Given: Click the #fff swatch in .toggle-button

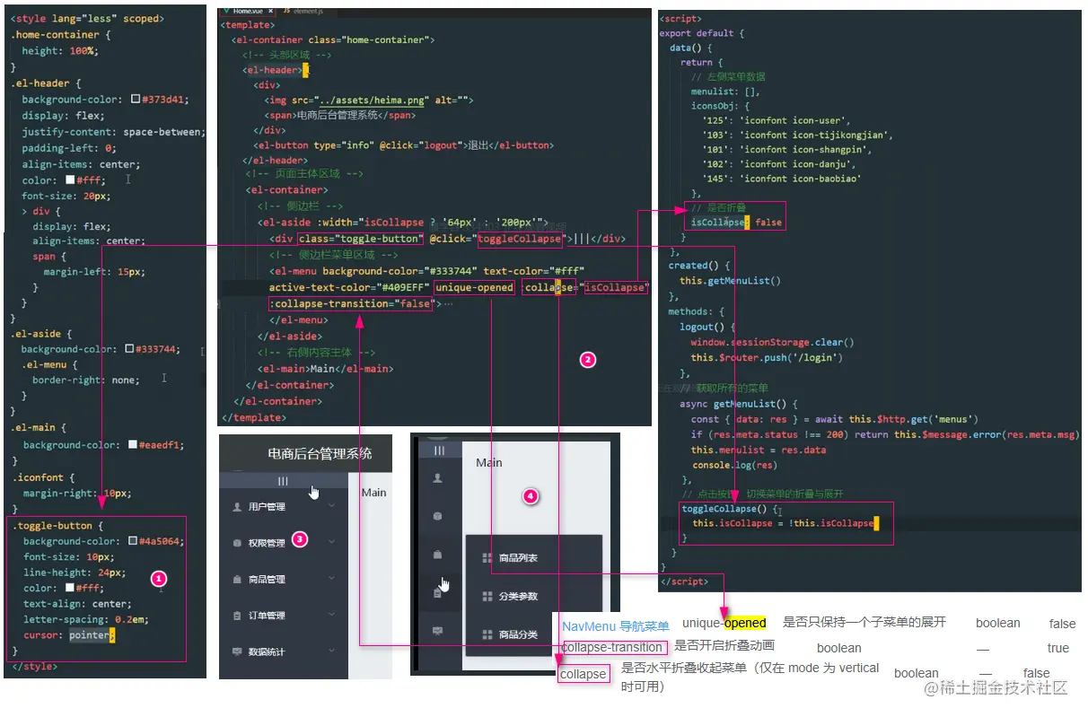Looking at the screenshot, I should (69, 589).
